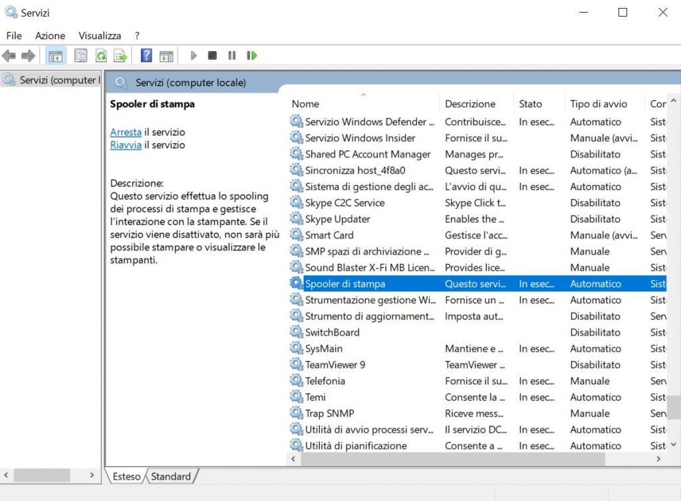Sort by the Descrizione column header

click(470, 104)
